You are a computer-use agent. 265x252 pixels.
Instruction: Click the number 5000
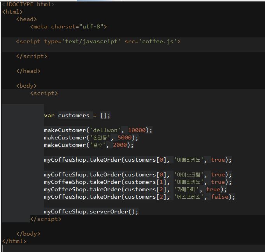pyautogui.click(x=125, y=137)
